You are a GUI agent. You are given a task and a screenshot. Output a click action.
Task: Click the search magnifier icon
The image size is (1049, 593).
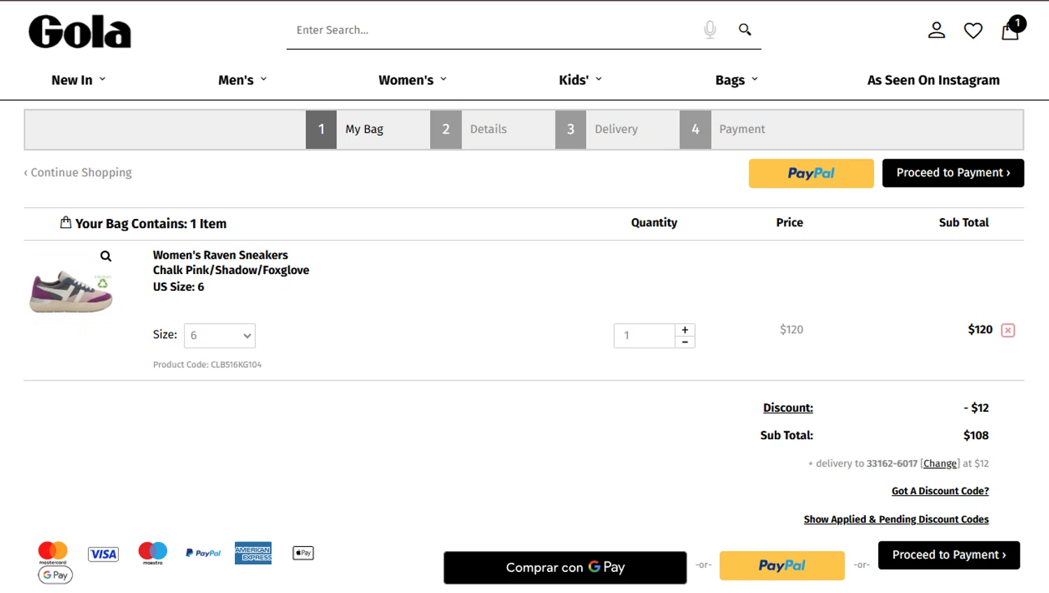click(x=745, y=29)
